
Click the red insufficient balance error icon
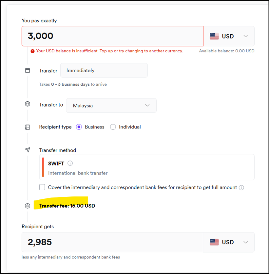pos(32,51)
